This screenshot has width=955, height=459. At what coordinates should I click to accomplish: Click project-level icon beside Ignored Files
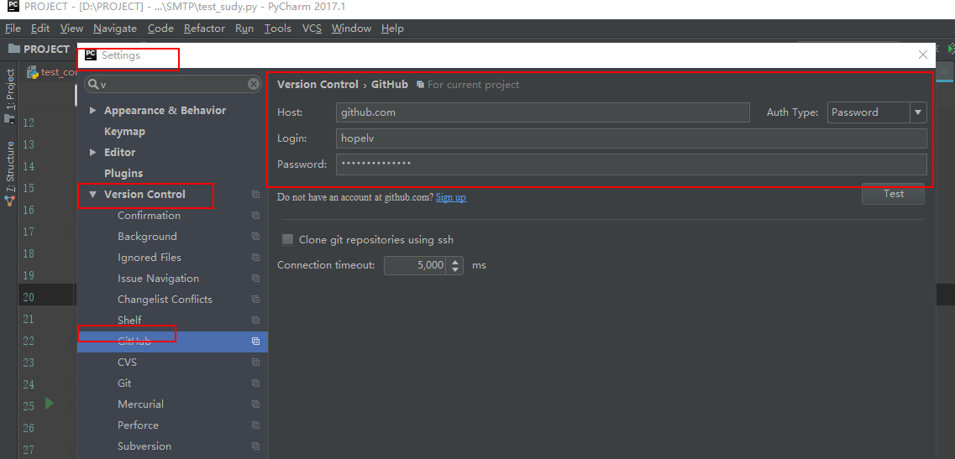[256, 258]
